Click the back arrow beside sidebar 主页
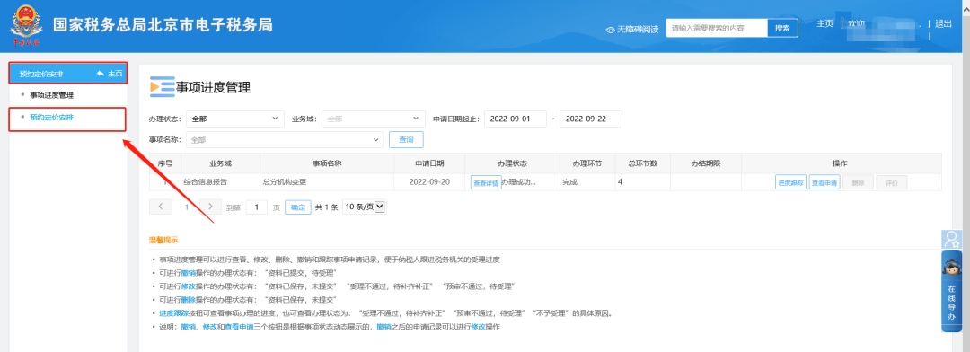 point(101,74)
